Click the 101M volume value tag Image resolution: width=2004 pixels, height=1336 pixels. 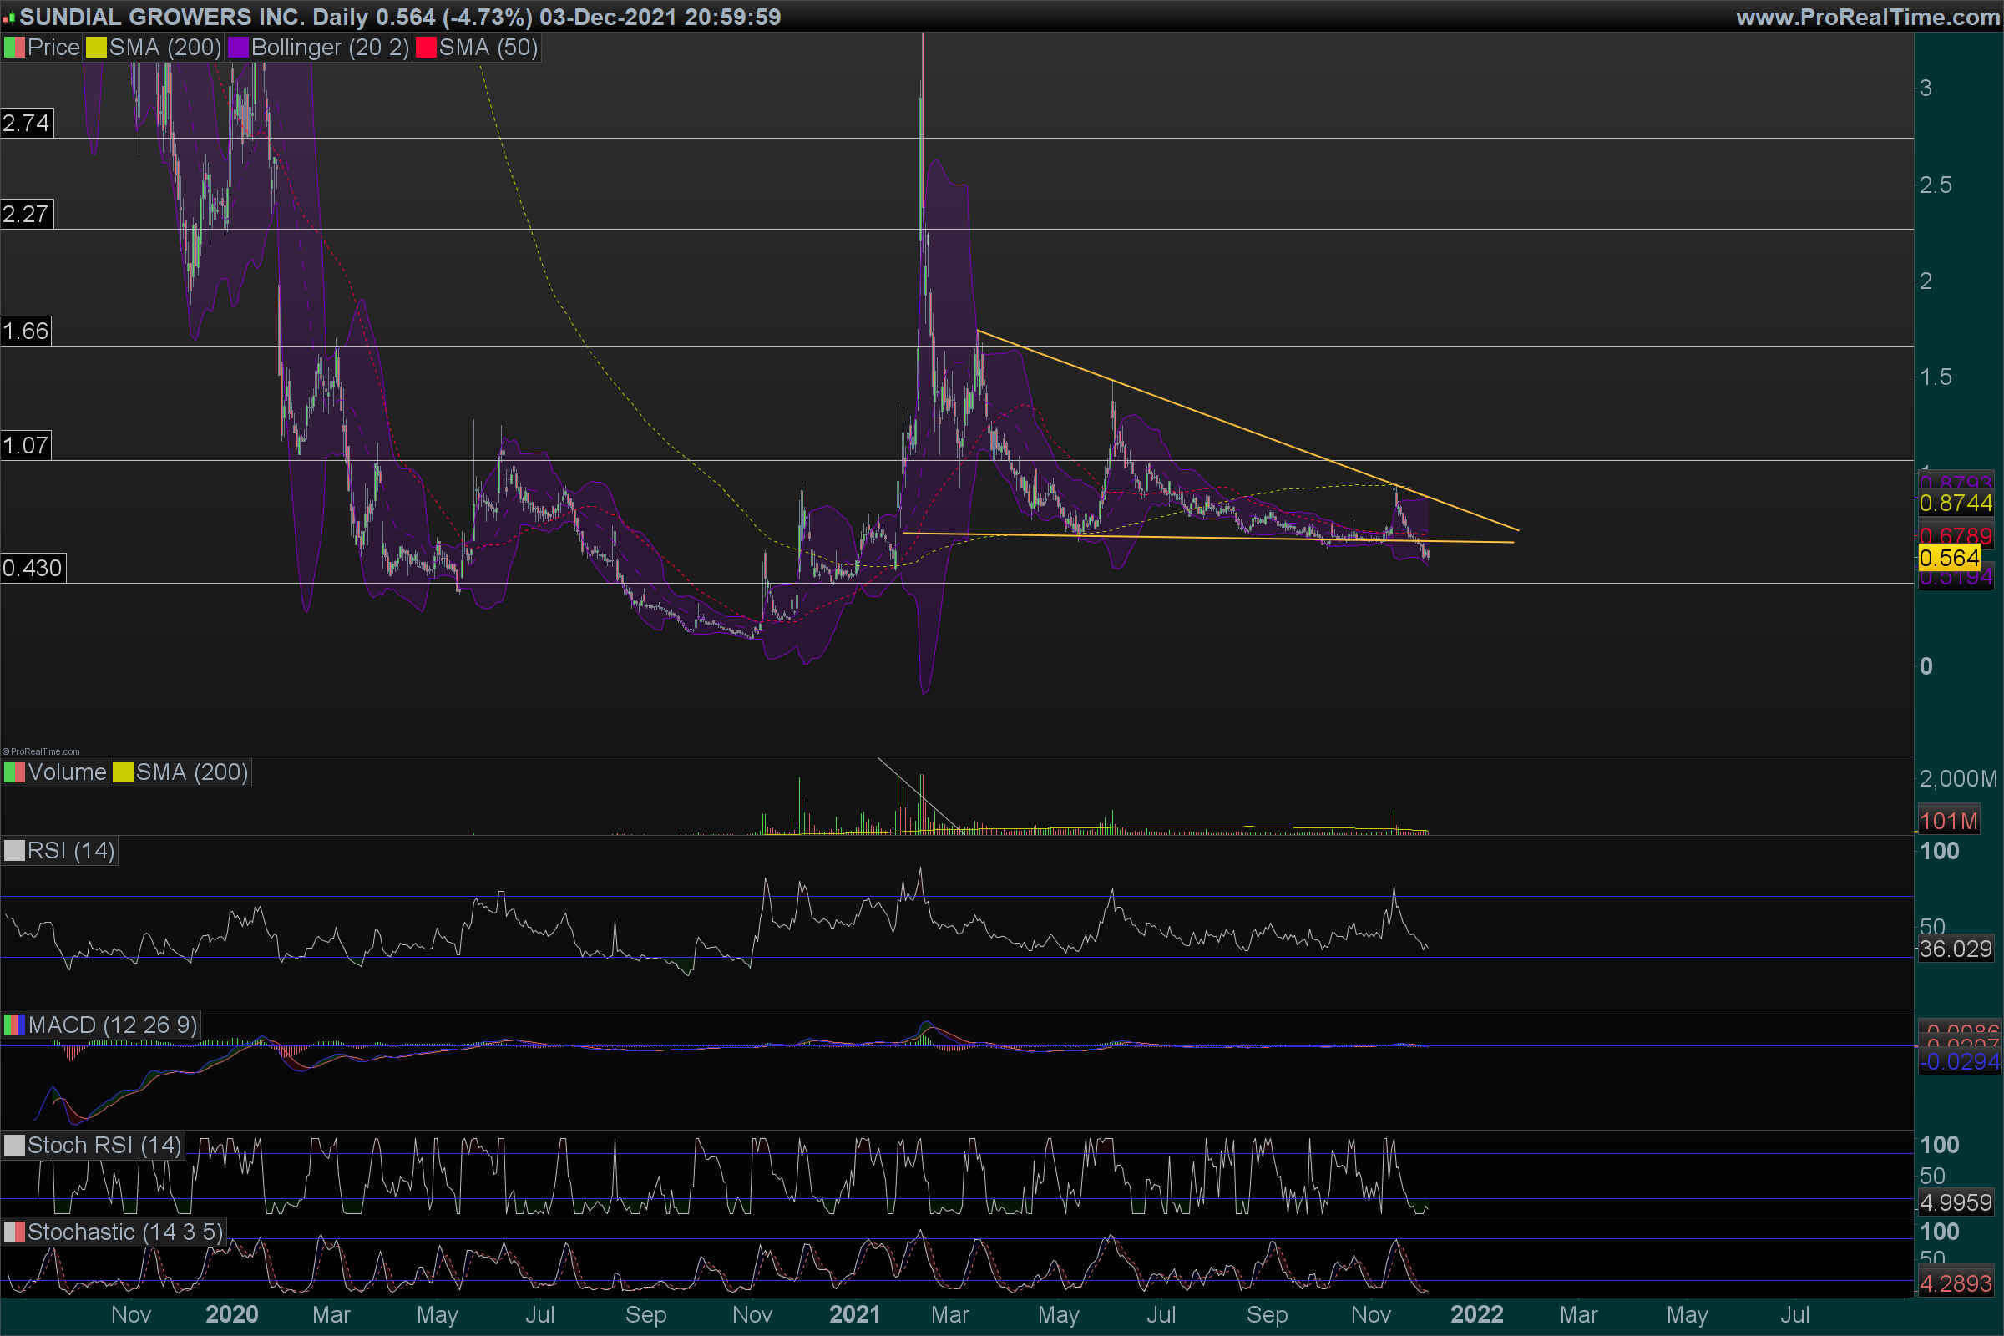tap(1949, 822)
